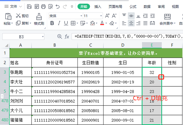Expand the borders dropdown arrow

pyautogui.click(x=77, y=23)
